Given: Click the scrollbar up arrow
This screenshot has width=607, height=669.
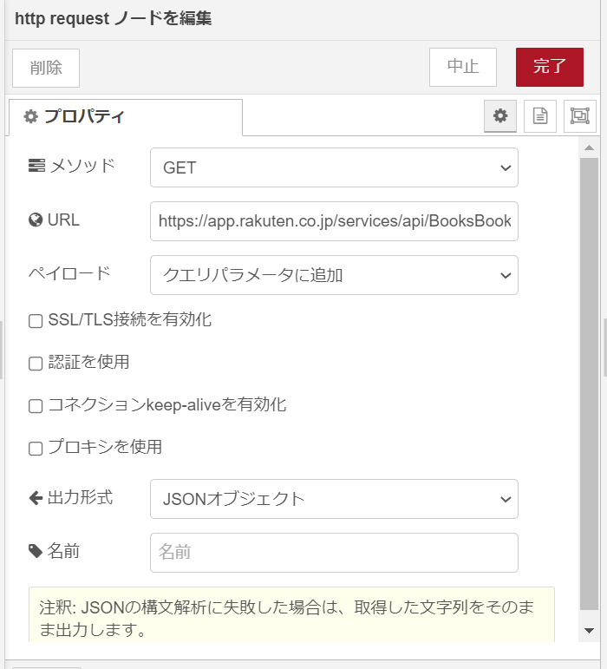Looking at the screenshot, I should 589,148.
